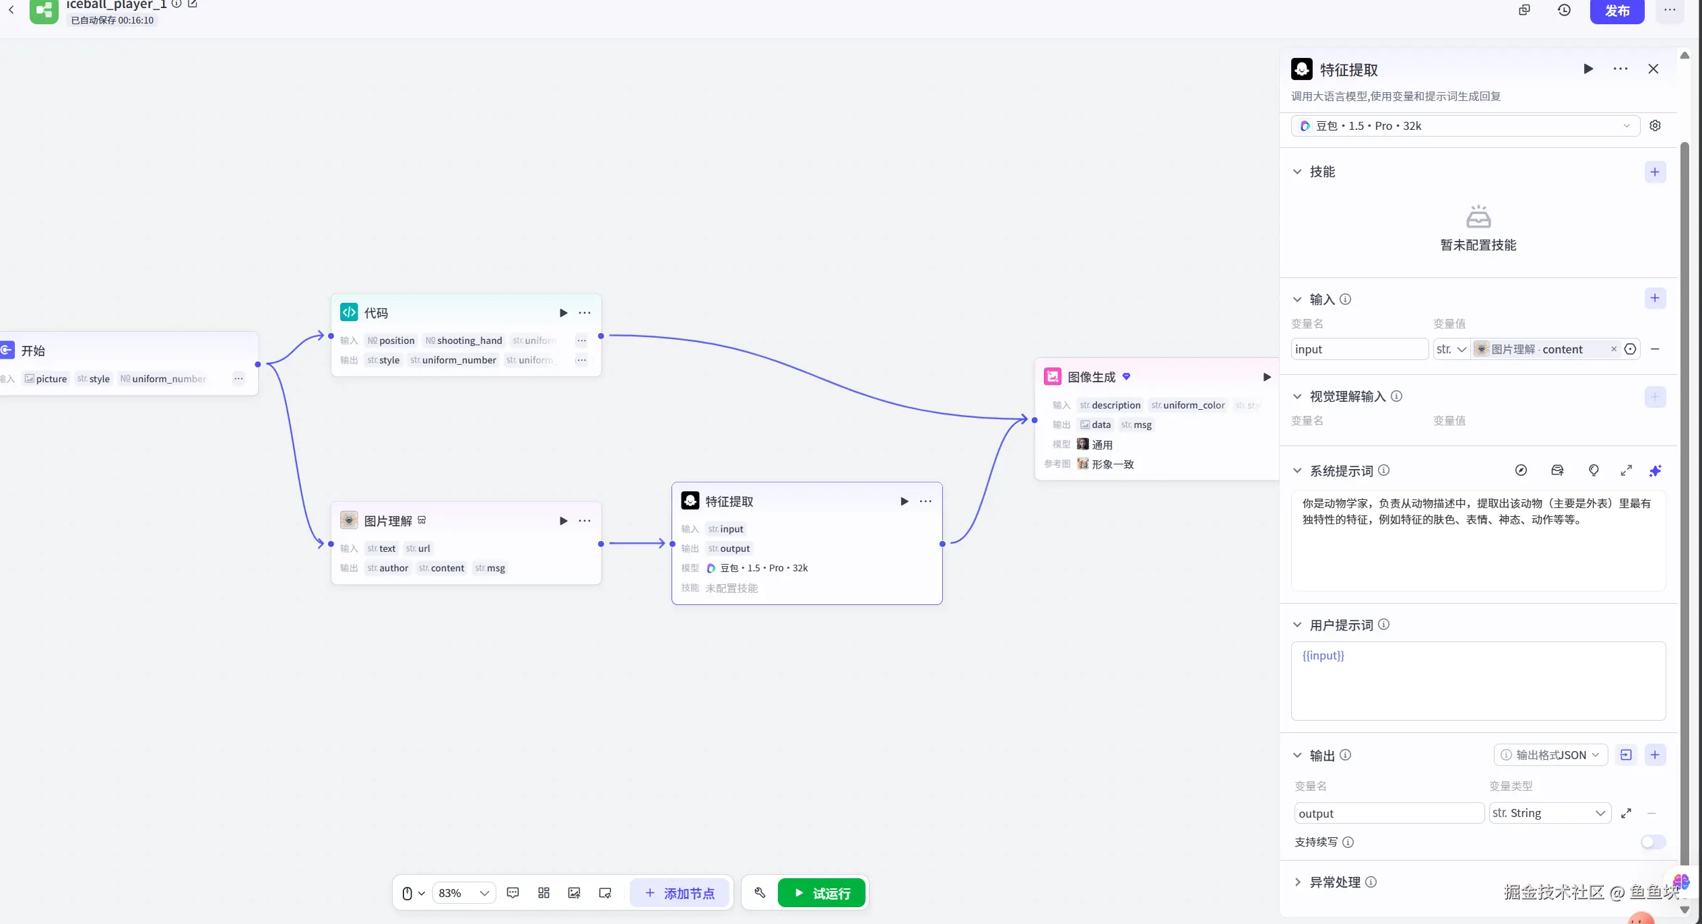Click the 试运行 test run button

coord(821,893)
